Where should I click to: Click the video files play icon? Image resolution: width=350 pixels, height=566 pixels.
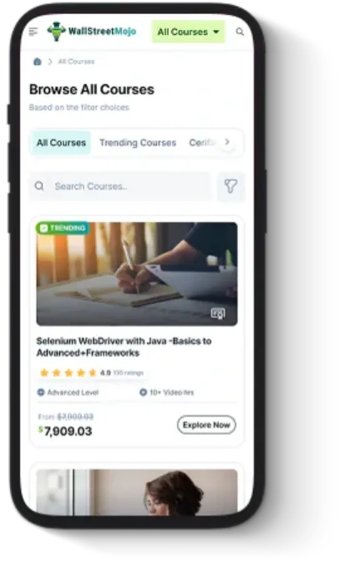tap(144, 392)
